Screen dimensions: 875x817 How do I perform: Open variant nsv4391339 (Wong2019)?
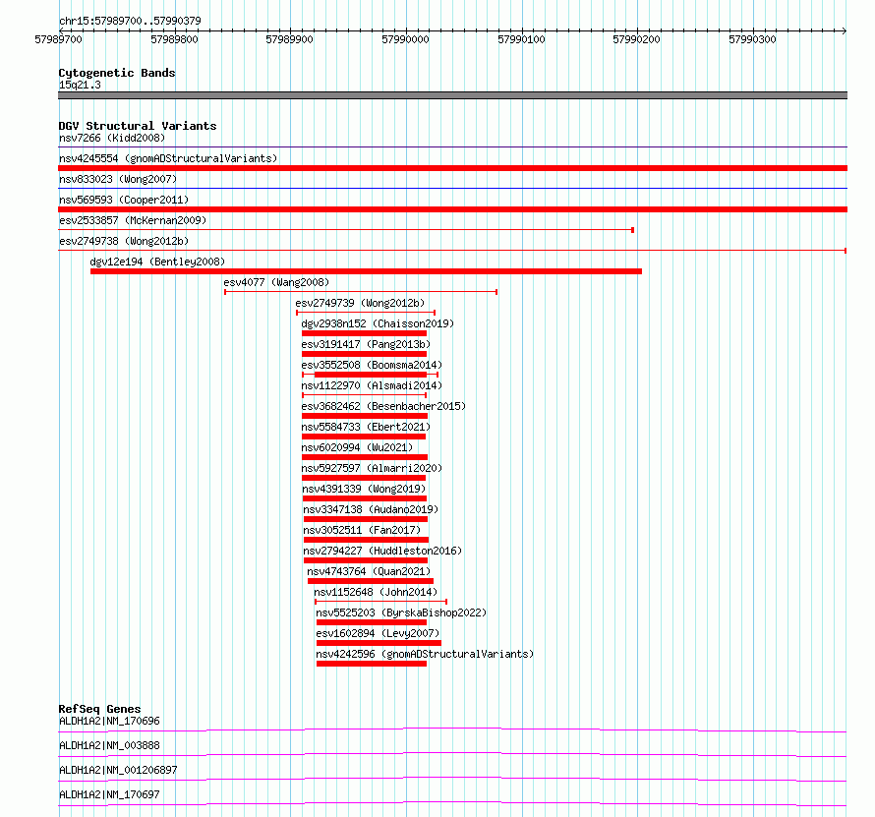click(364, 489)
